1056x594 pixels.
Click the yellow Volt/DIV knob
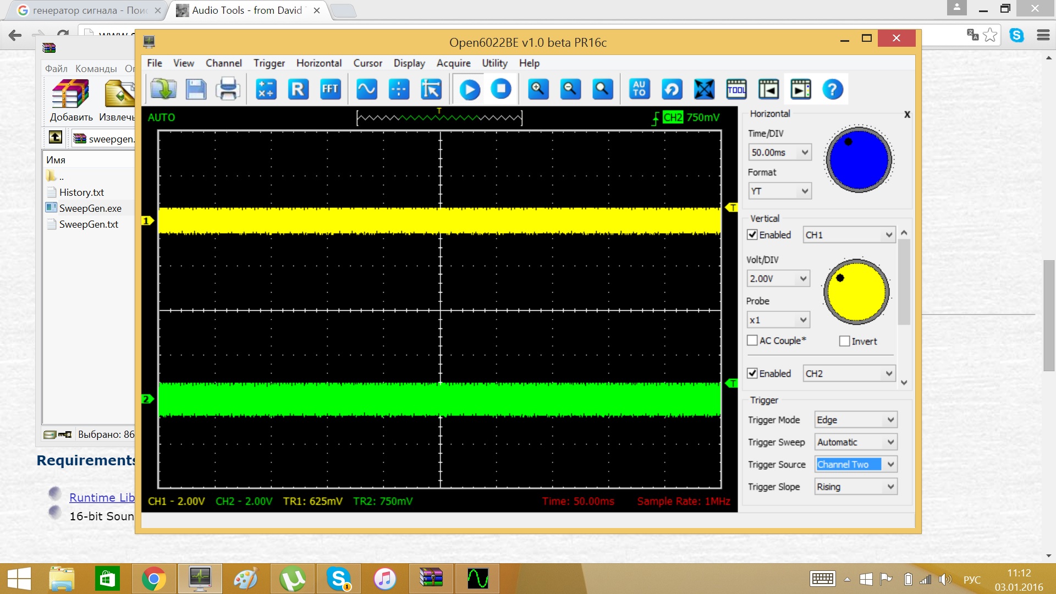point(856,291)
